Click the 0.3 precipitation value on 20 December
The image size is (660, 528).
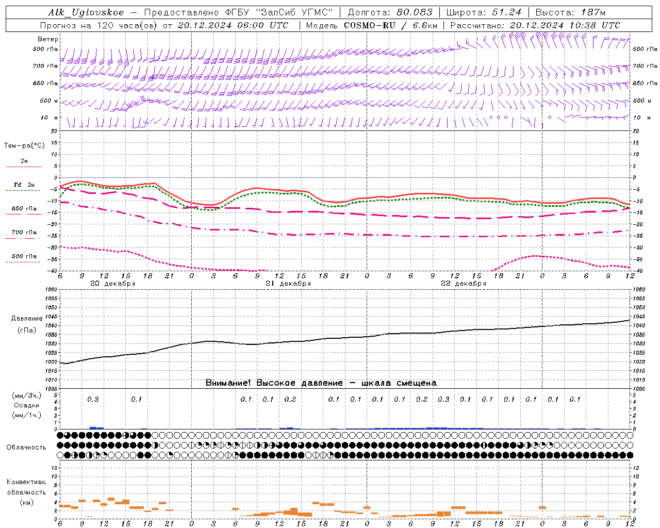point(93,399)
